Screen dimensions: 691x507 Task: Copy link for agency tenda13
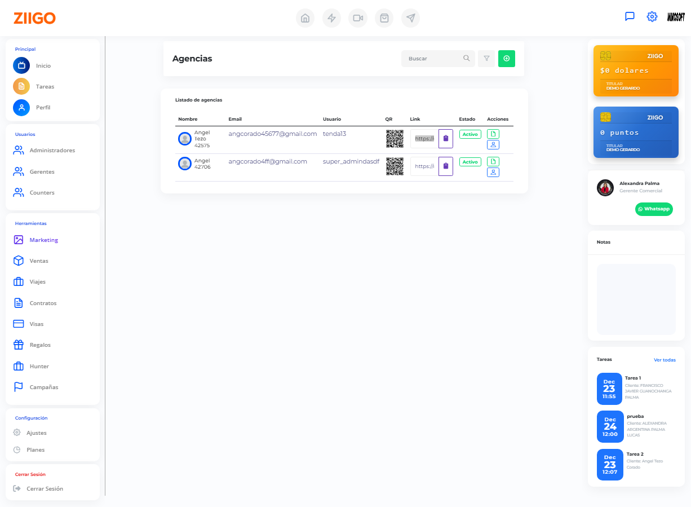[446, 139]
